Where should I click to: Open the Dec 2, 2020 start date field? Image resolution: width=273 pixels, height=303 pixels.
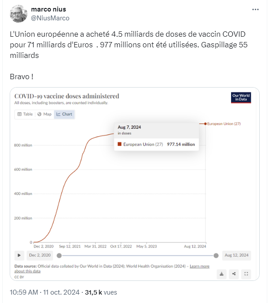(x=40, y=255)
